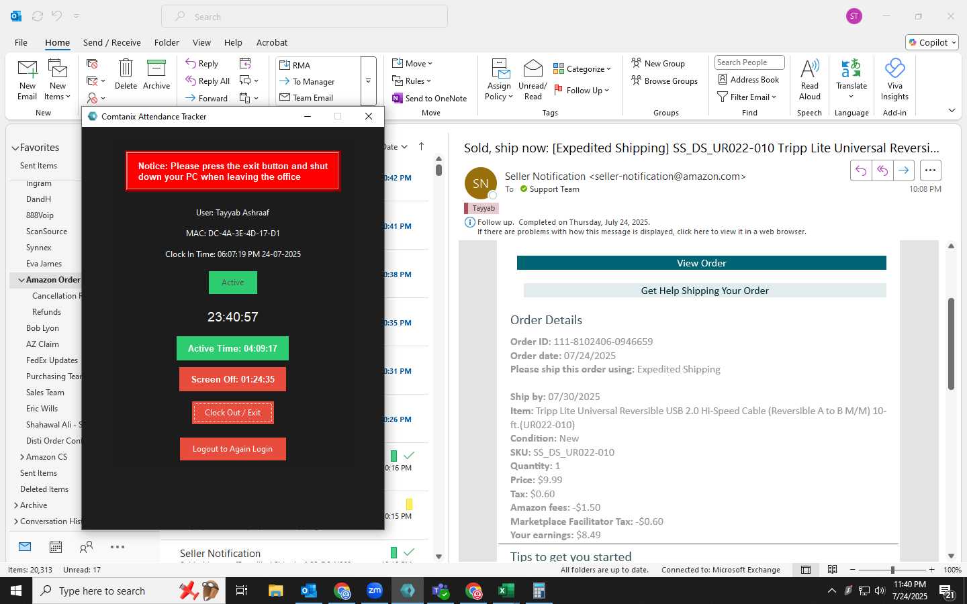Viewport: 967px width, 604px height.
Task: Switch to People view icon
Action: [86, 547]
